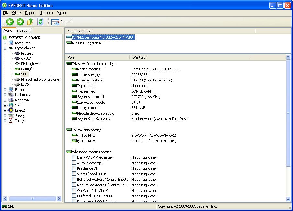The image size is (293, 211).
Task: Select the BIOS tree item
Action: (x=25, y=84)
